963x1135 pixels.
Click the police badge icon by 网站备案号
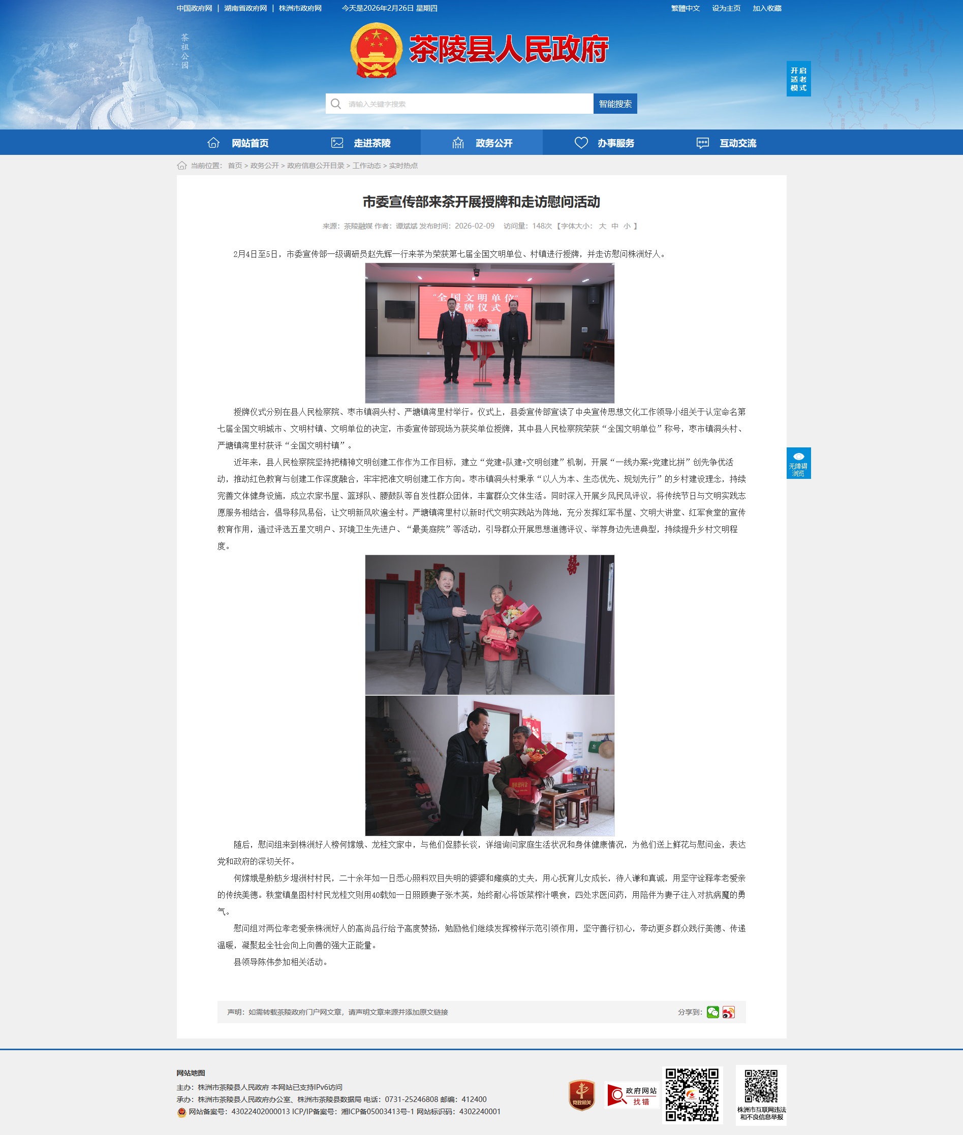(182, 1112)
